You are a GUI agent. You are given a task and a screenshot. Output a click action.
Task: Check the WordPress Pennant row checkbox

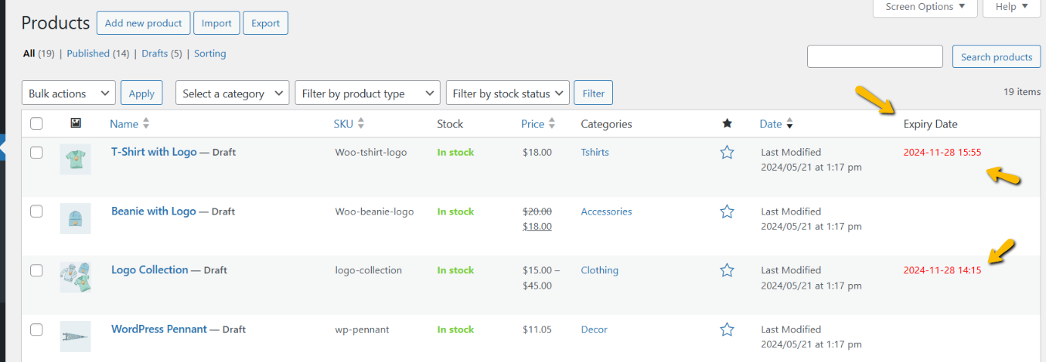click(x=36, y=330)
